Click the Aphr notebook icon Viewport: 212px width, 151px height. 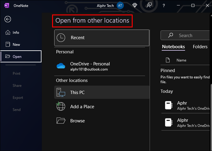(x=168, y=105)
